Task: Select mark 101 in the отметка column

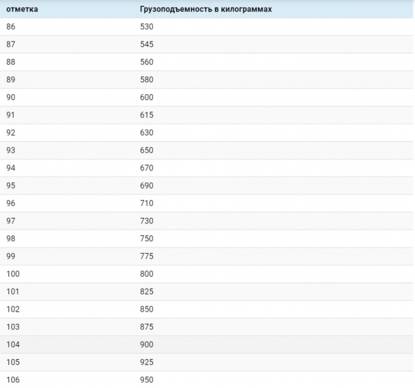Action: (x=12, y=291)
